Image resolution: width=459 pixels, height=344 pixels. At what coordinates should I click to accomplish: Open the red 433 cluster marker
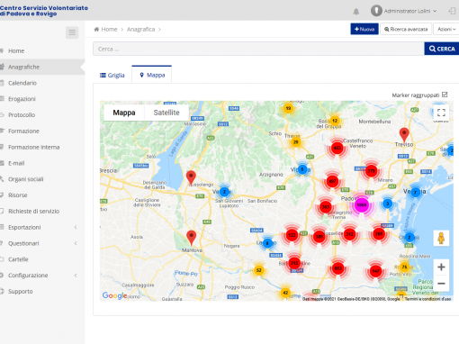337,149
